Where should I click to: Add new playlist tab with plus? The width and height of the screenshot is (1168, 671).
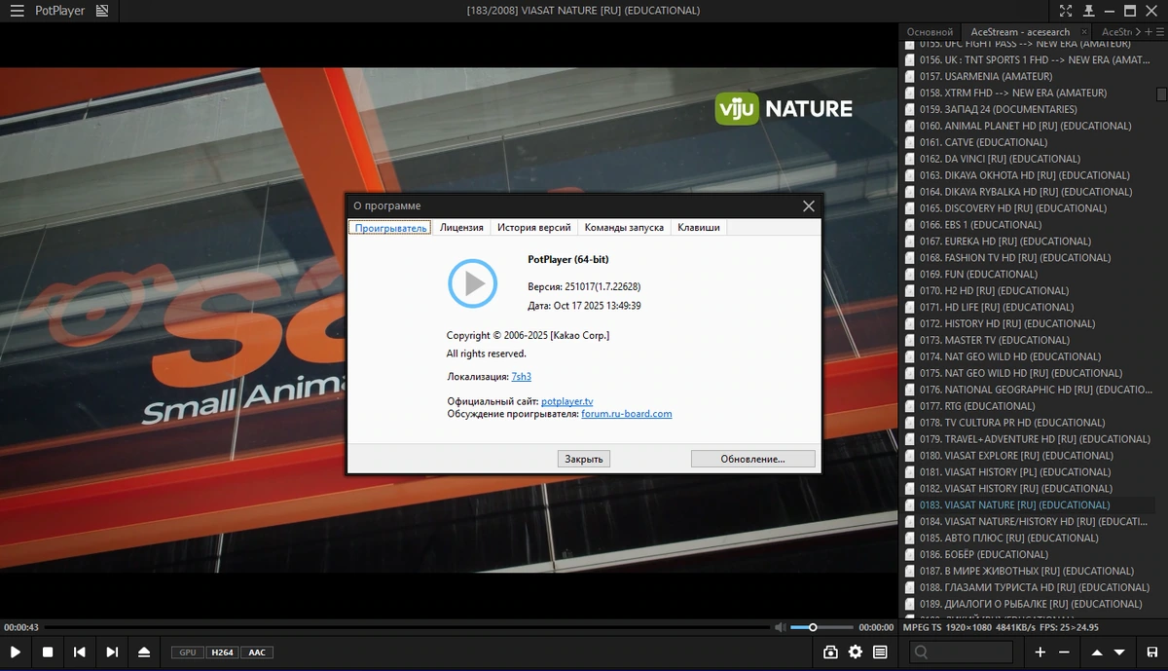click(1149, 32)
